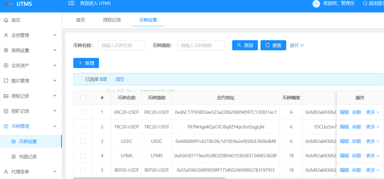Click the magnifier icon on 查询 button
Viewport: 384px width, 179px height.
pyautogui.click(x=239, y=45)
